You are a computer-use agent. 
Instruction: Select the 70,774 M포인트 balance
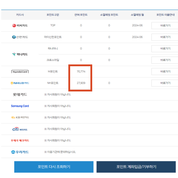(x=81, y=72)
